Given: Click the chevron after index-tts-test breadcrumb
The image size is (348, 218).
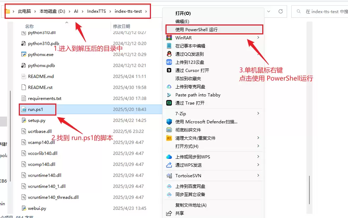Looking at the screenshot, I should tap(146, 11).
